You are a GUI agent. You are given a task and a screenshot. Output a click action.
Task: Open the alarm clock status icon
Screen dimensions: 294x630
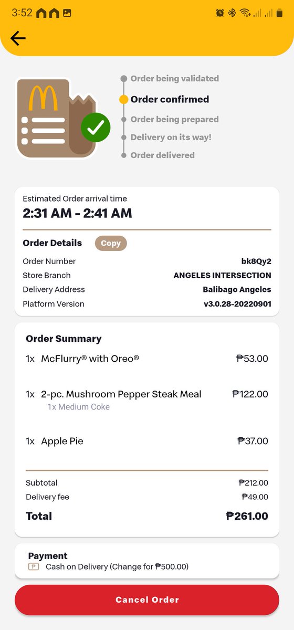[x=220, y=13]
